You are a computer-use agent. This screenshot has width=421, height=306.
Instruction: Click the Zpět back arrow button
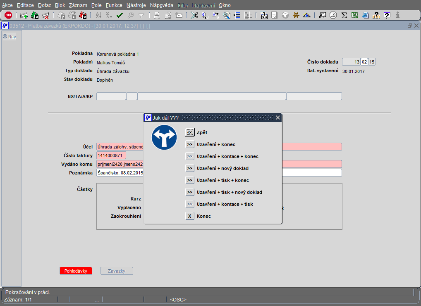click(x=189, y=132)
